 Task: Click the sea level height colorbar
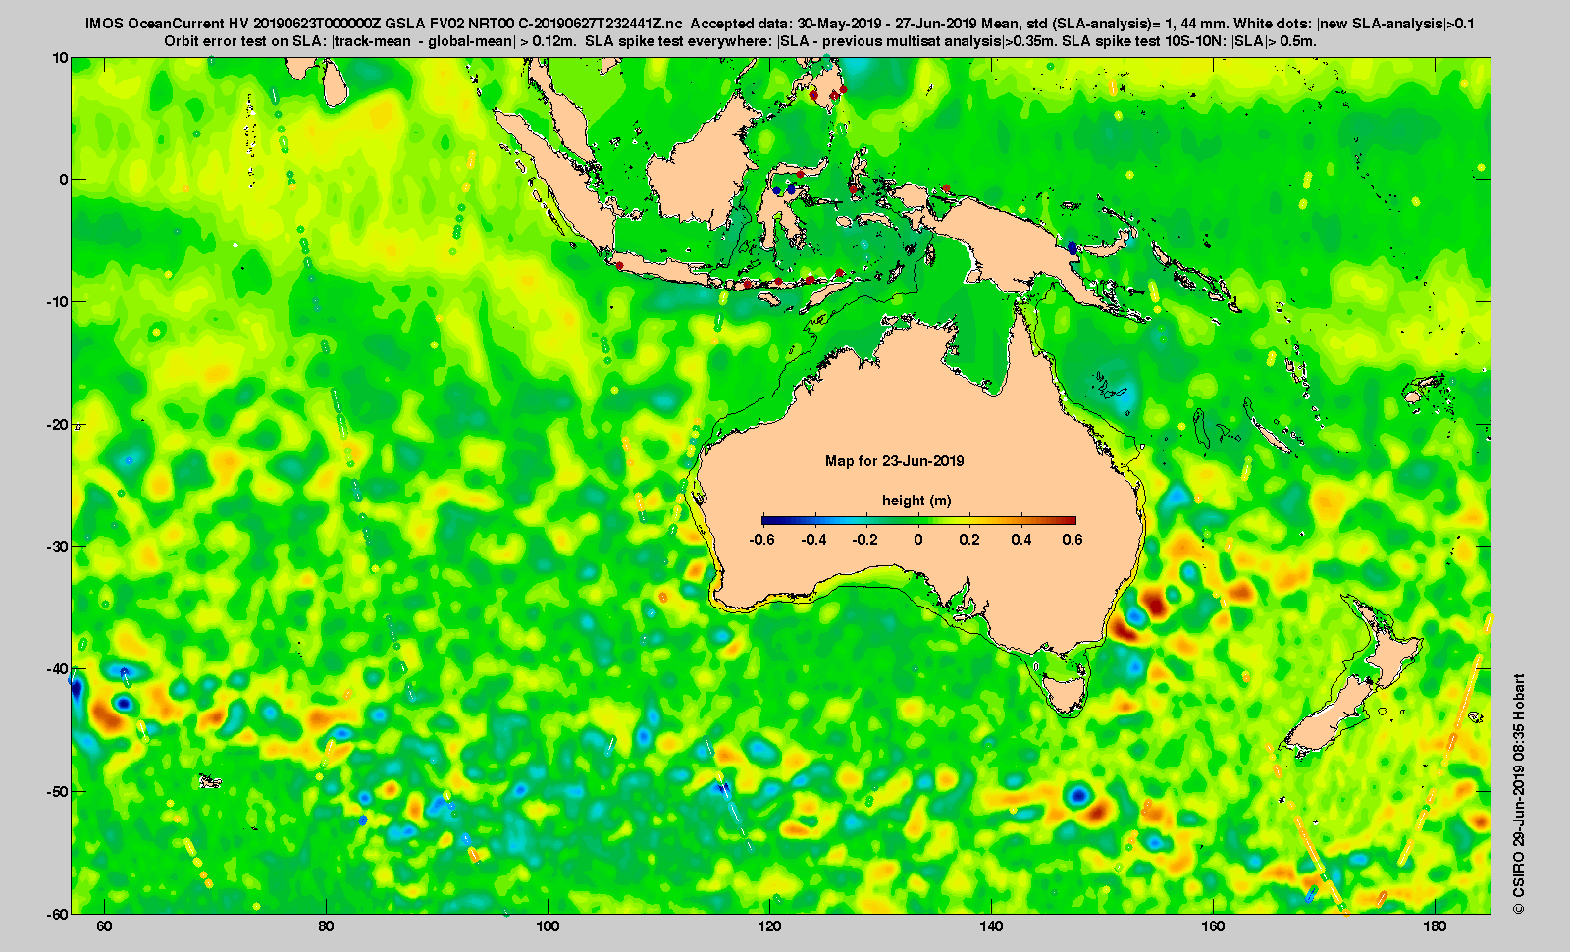pos(918,520)
